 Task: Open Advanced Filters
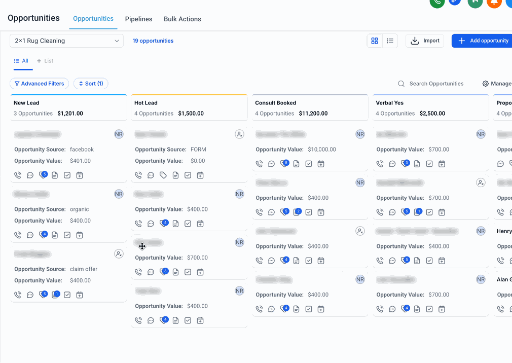(39, 84)
